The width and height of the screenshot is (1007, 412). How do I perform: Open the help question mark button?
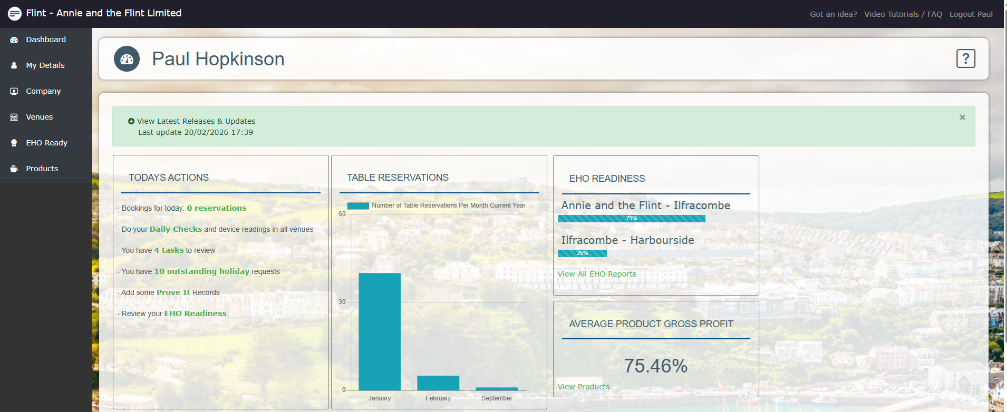(965, 58)
